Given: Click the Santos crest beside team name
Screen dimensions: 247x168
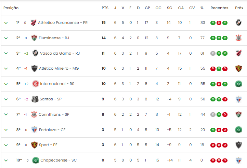Looking at the screenshot, I should (35, 99).
